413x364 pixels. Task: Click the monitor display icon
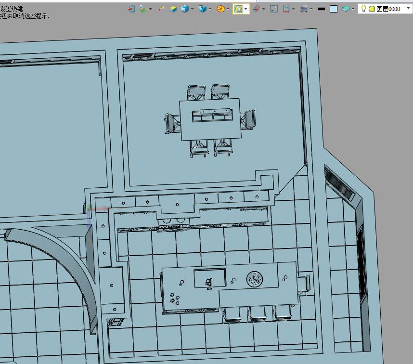tap(304, 9)
